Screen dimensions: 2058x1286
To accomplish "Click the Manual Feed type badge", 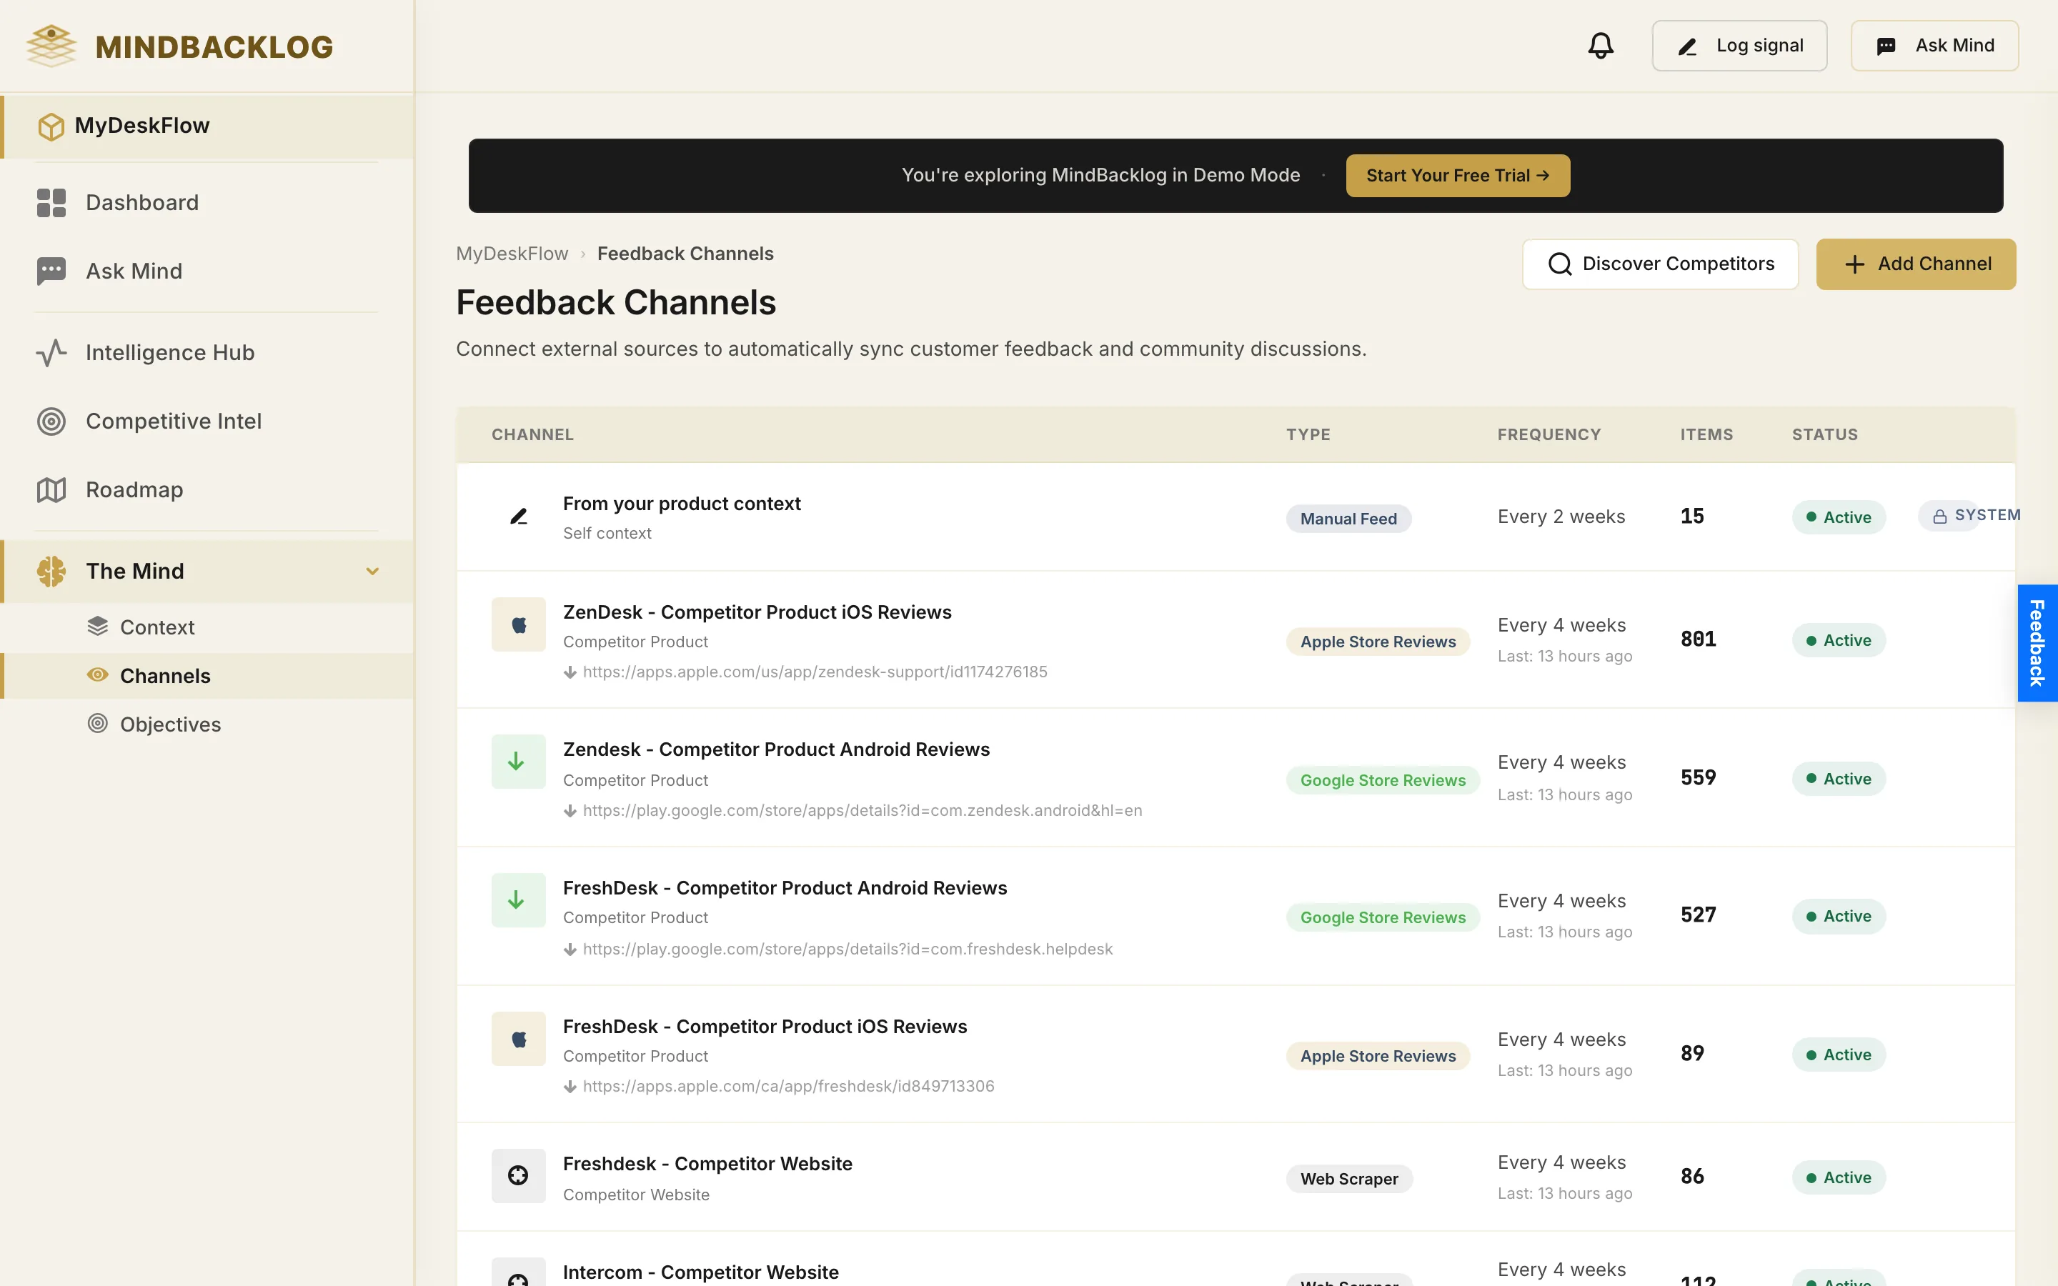I will pos(1348,519).
